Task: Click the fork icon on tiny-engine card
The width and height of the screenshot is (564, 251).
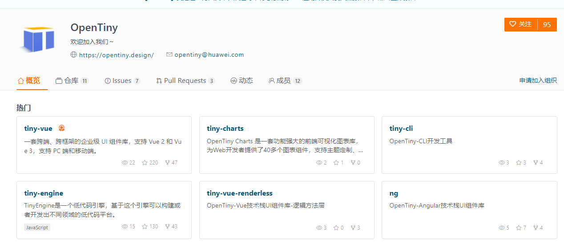Action: [167, 227]
